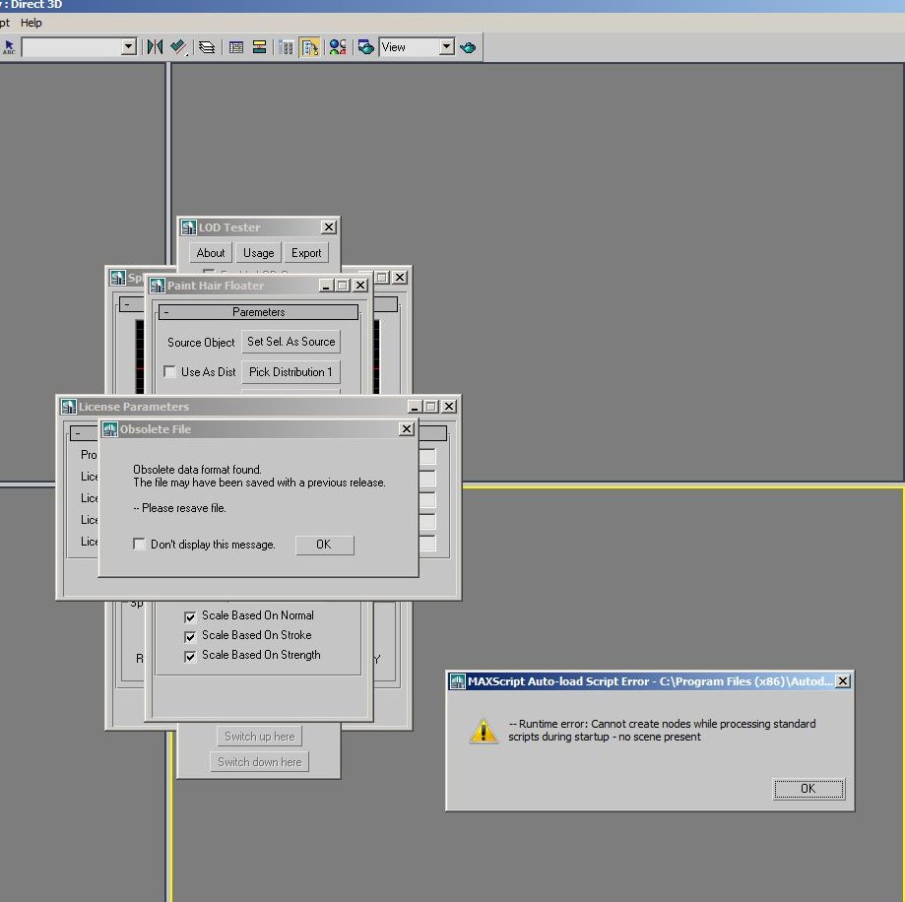
Task: Open the Material Editor spheres icon
Action: tap(338, 47)
